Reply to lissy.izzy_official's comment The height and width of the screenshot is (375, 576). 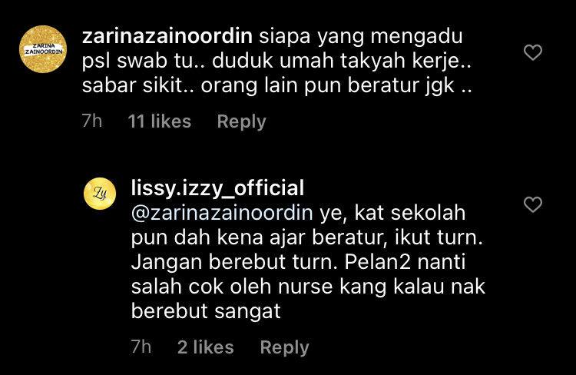point(284,347)
